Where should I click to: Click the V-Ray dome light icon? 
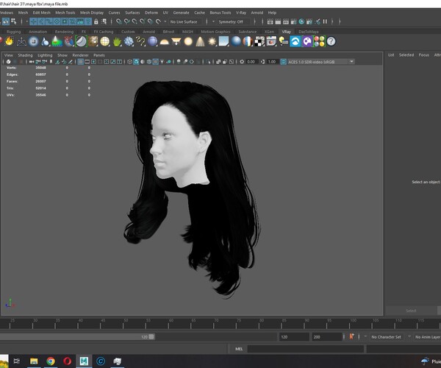164,41
